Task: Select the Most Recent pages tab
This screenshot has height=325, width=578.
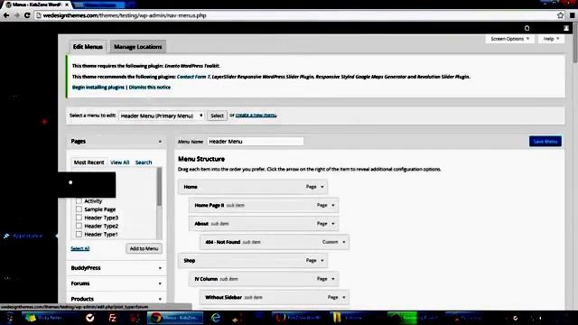Action: coord(89,162)
